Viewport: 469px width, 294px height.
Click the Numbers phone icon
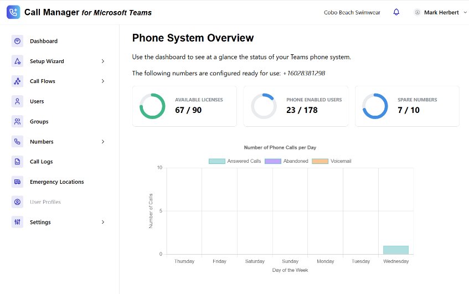point(17,142)
